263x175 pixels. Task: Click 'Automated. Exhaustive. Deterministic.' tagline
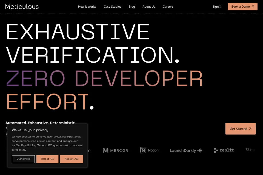point(40,122)
